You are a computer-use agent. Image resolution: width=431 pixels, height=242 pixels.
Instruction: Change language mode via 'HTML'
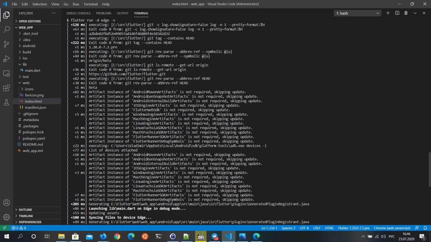tap(329, 228)
